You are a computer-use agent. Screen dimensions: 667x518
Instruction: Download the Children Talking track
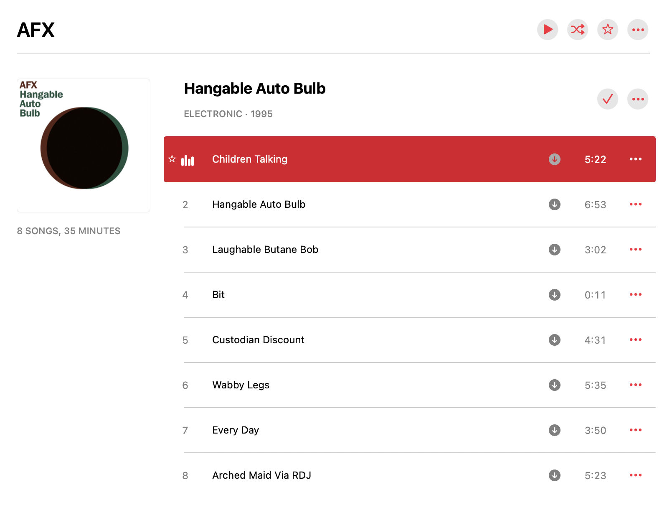coord(554,159)
